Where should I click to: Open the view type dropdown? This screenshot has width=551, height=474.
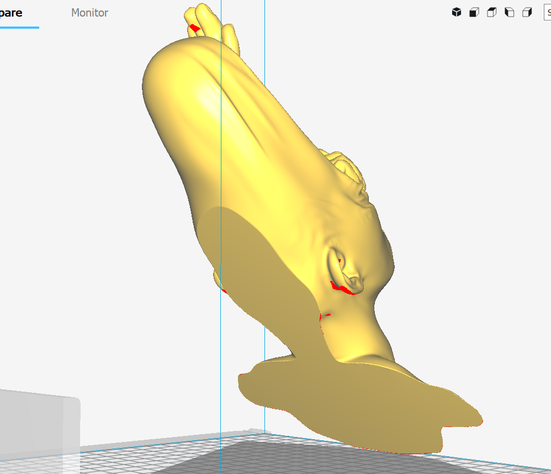tap(548, 13)
